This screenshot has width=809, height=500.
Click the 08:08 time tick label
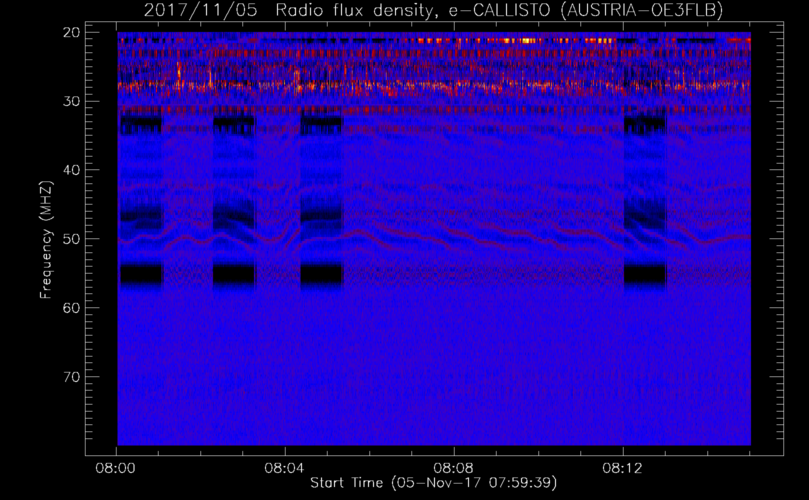[453, 468]
